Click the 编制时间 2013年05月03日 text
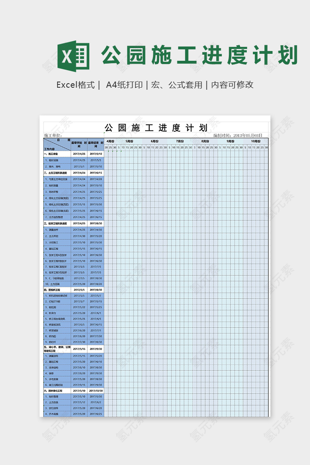 tap(238, 135)
